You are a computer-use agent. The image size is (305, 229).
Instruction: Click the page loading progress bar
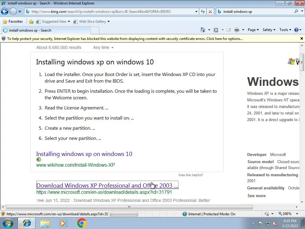(124, 214)
